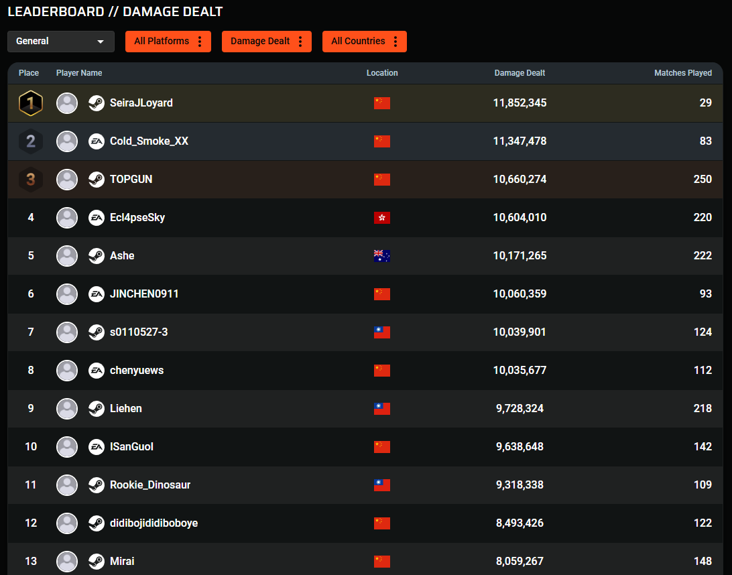This screenshot has width=732, height=575.
Task: Open TOPGUN's player profile
Action: pyautogui.click(x=131, y=180)
